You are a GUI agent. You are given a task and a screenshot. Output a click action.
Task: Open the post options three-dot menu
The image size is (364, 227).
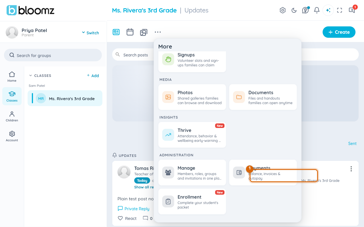tap(351, 169)
